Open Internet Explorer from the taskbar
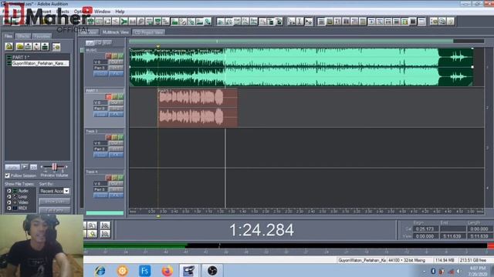 point(100,271)
